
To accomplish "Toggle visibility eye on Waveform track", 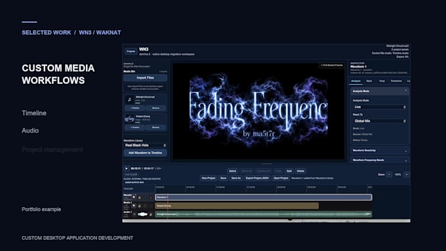I will click(x=134, y=197).
